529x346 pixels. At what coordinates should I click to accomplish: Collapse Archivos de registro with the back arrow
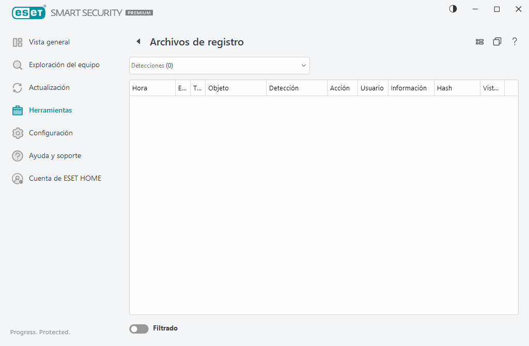pos(138,41)
